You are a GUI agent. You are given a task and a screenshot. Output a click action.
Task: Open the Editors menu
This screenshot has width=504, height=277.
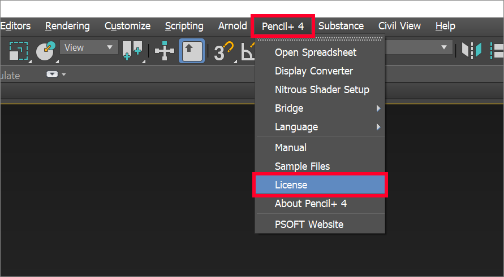[15, 26]
